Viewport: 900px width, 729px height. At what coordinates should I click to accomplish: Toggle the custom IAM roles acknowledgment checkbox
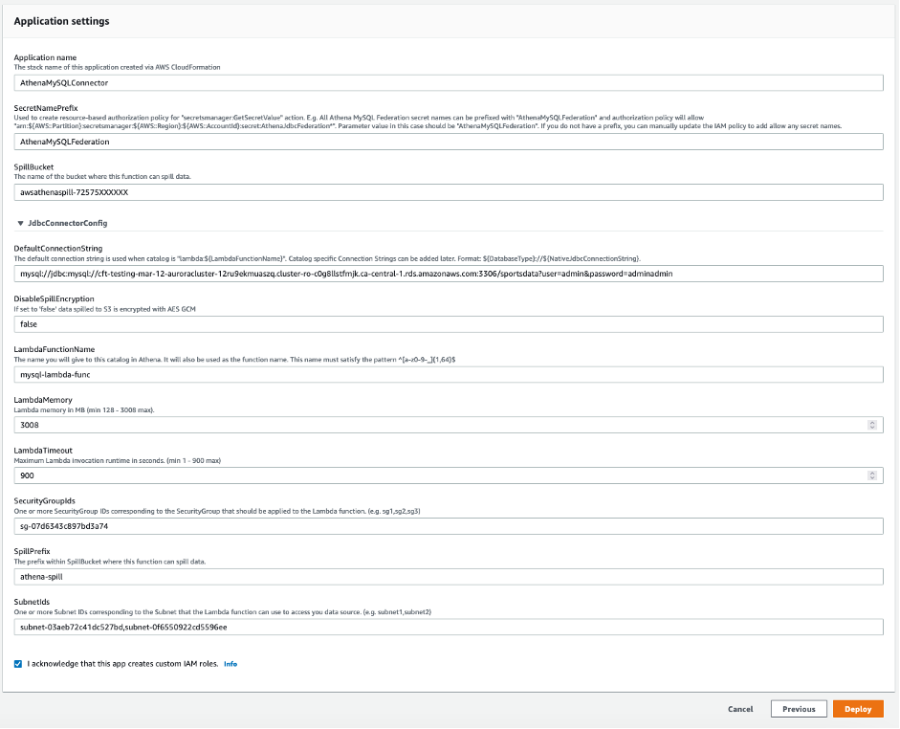[x=18, y=664]
